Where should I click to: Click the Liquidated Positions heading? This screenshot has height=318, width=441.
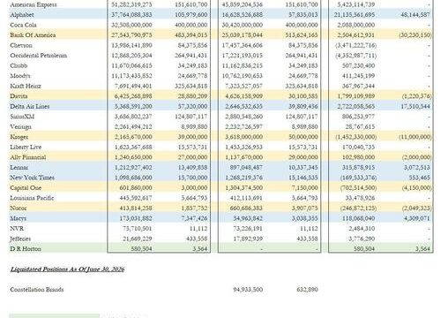pyautogui.click(x=67, y=269)
